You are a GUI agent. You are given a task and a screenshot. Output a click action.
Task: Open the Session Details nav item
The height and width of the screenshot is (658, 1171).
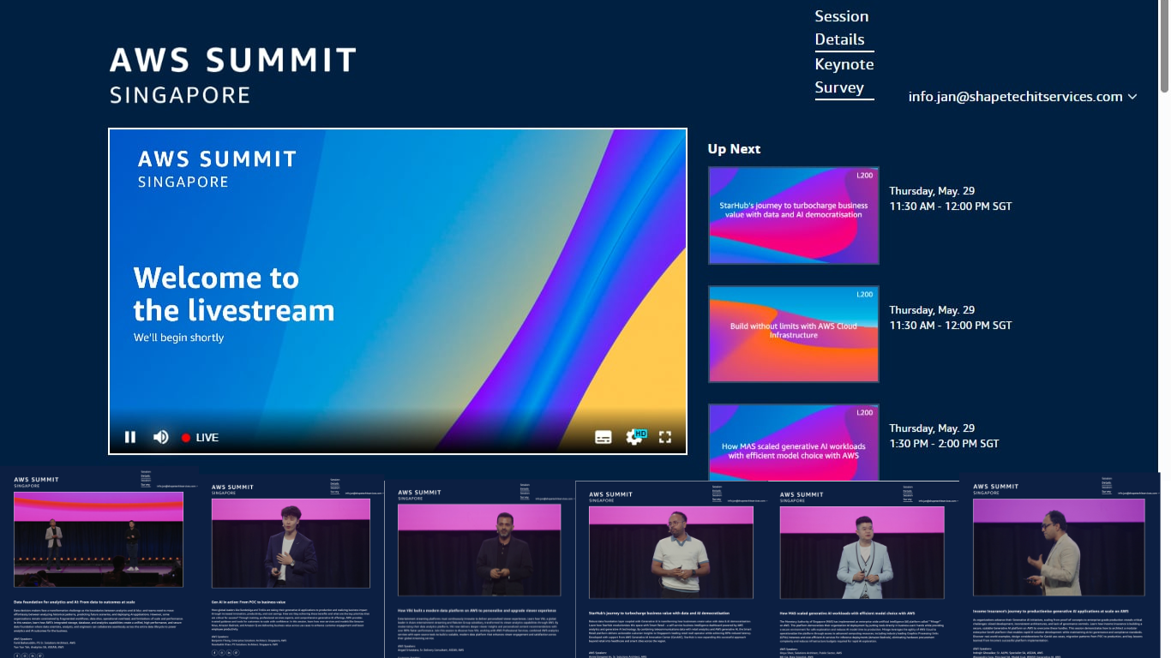click(843, 27)
